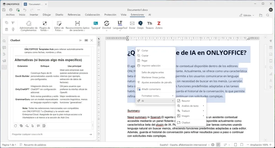This screenshot has height=148, width=275.
Task: Click the copy icon in the ribbon
Action: click(7, 23)
